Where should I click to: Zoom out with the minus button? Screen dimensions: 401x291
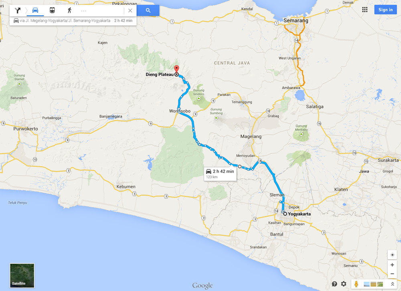(392, 274)
